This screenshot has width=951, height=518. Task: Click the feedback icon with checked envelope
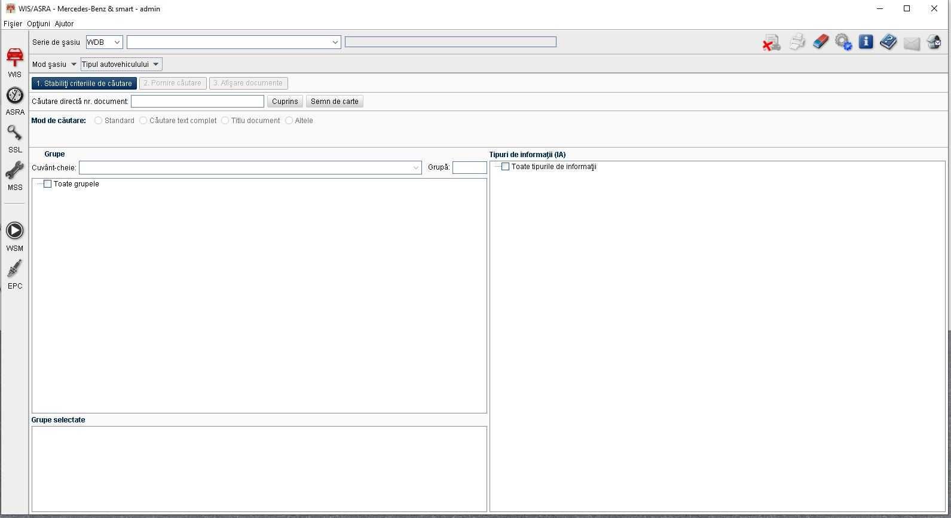(x=934, y=42)
